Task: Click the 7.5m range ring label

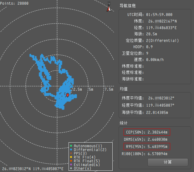Action: point(109,89)
